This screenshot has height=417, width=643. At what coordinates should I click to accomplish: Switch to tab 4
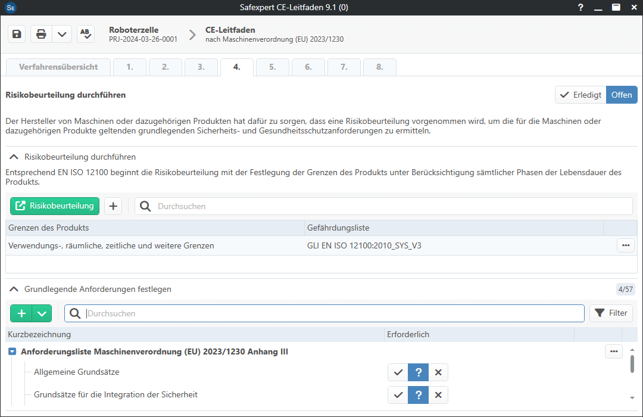[236, 67]
